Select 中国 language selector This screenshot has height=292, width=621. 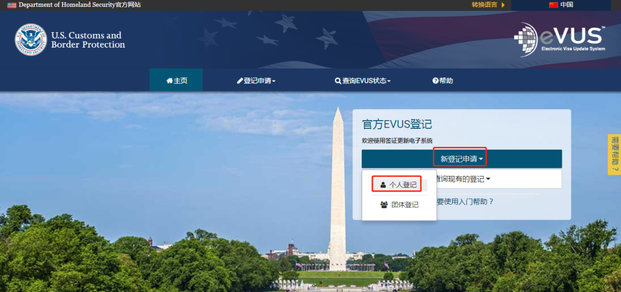pyautogui.click(x=561, y=5)
